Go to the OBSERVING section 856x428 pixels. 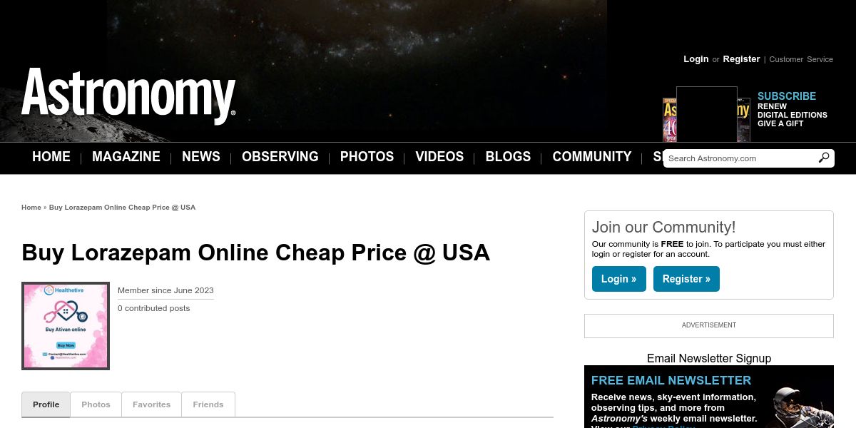(x=280, y=157)
